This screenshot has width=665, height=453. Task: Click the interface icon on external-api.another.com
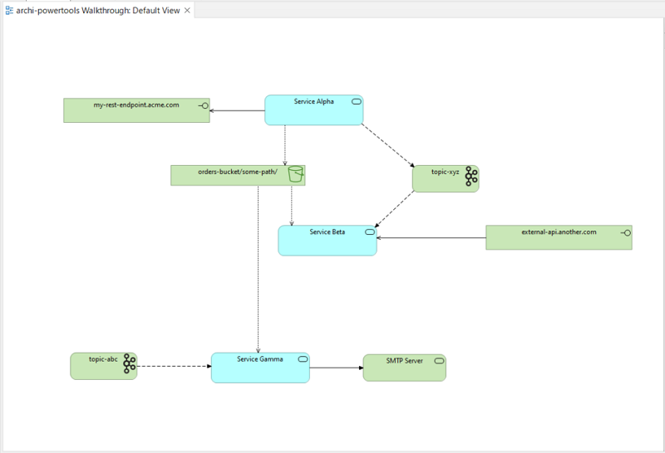(626, 233)
